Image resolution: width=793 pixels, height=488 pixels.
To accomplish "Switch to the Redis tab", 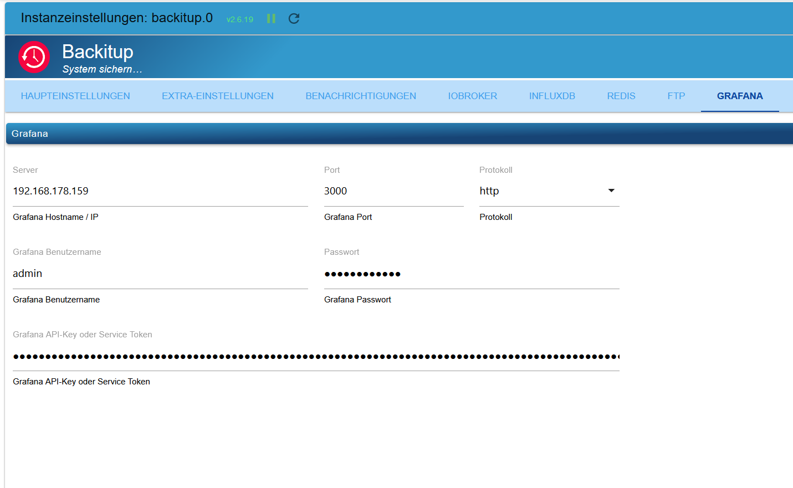I will [x=621, y=96].
